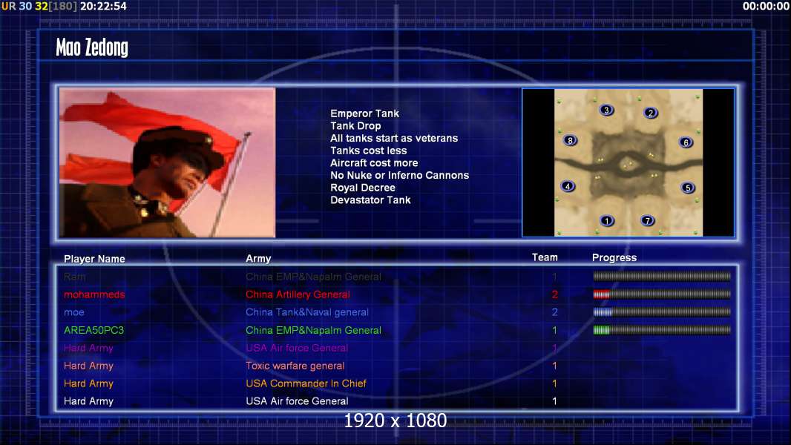Click faded China EMP&Napalm General in Ram's row
The image size is (791, 445).
(313, 277)
